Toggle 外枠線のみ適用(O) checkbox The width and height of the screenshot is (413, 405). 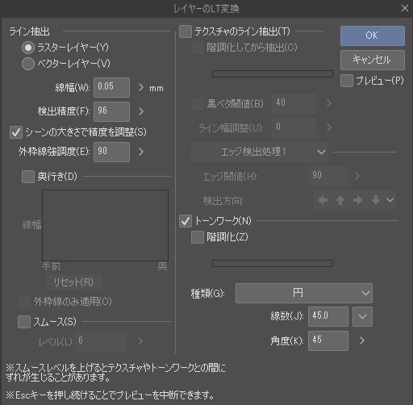click(x=24, y=302)
